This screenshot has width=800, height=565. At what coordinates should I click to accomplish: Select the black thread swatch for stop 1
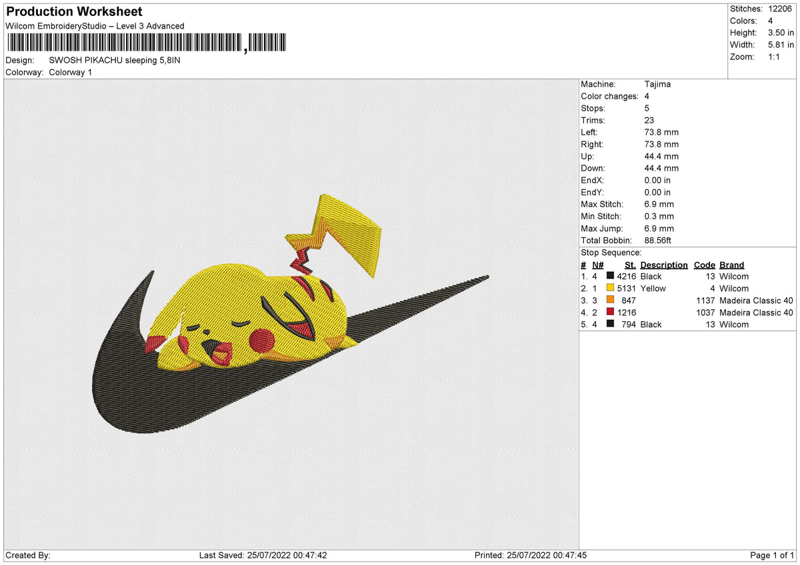[x=609, y=276]
